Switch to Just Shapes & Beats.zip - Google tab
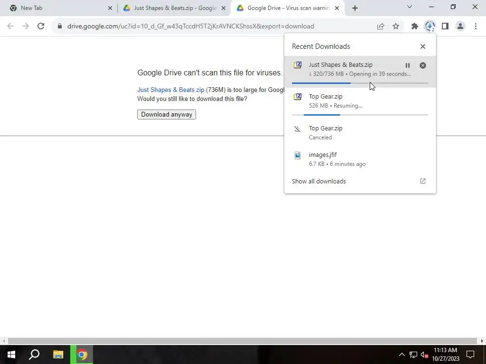The height and width of the screenshot is (364, 486). point(175,8)
